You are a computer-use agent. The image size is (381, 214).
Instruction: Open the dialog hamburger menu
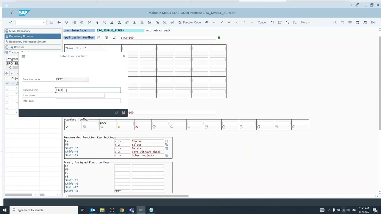[x=23, y=56]
